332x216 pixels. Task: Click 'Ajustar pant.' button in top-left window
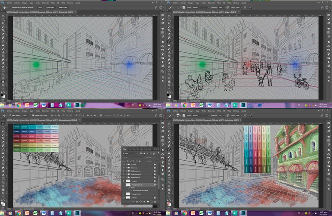pyautogui.click(x=50, y=7)
